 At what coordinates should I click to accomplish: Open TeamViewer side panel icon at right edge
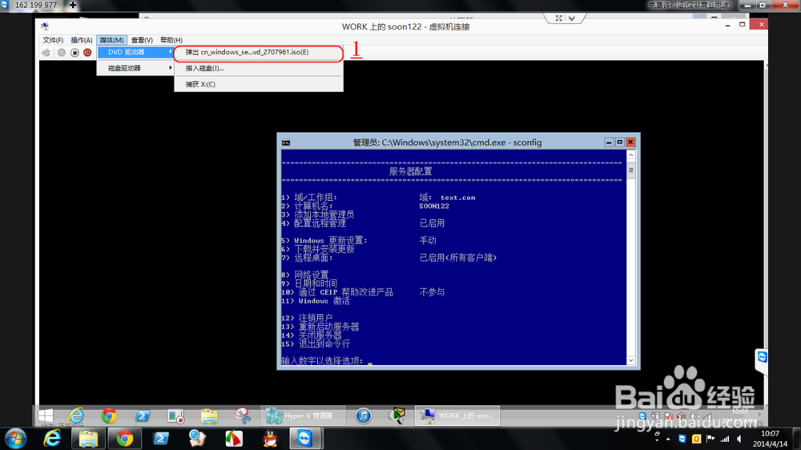click(x=762, y=358)
